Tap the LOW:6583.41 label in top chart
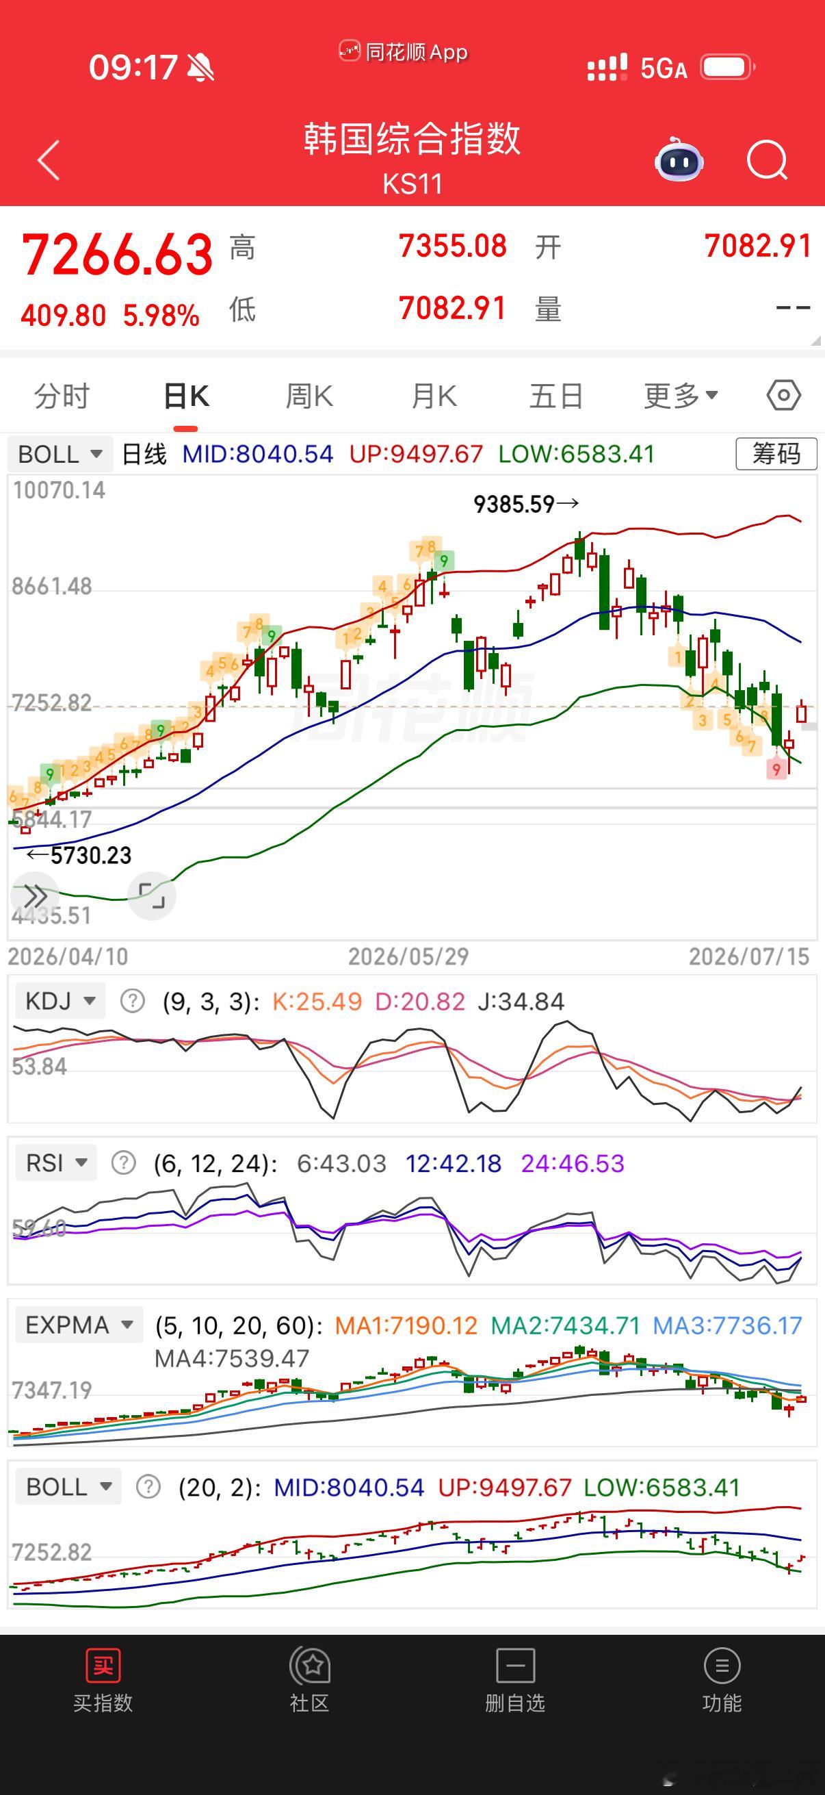The image size is (825, 1795). coord(577,455)
